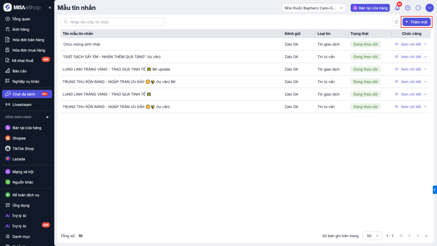437x246 pixels.
Task: Go to previous page
Action: [x=409, y=236]
